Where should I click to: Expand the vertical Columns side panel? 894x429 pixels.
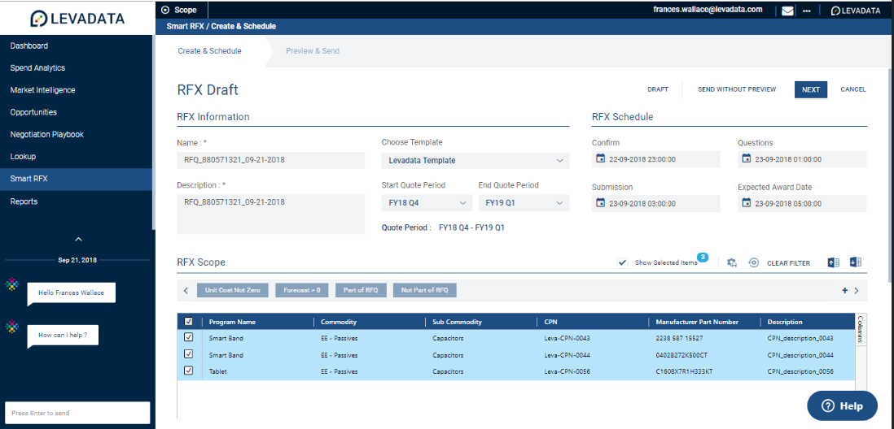pyautogui.click(x=861, y=329)
